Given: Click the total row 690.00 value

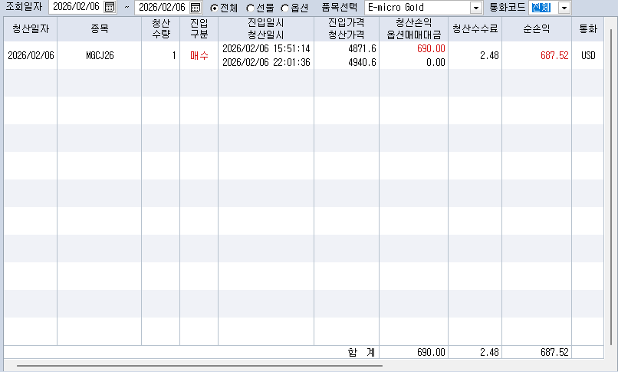Looking at the screenshot, I should [x=431, y=352].
